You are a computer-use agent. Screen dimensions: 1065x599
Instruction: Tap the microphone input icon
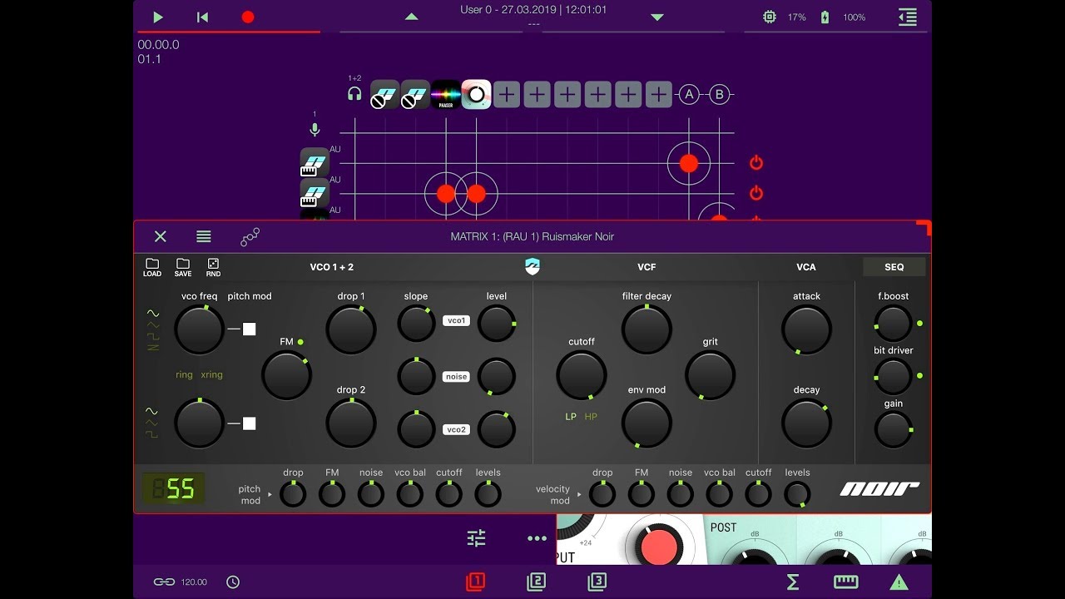(315, 130)
